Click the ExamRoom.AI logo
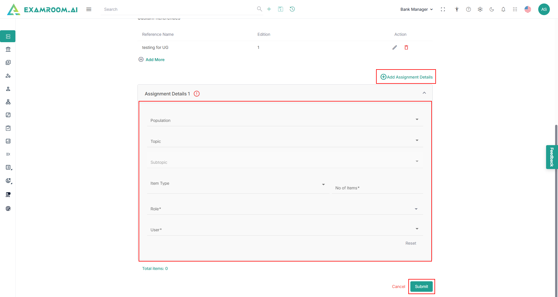 coord(42,9)
